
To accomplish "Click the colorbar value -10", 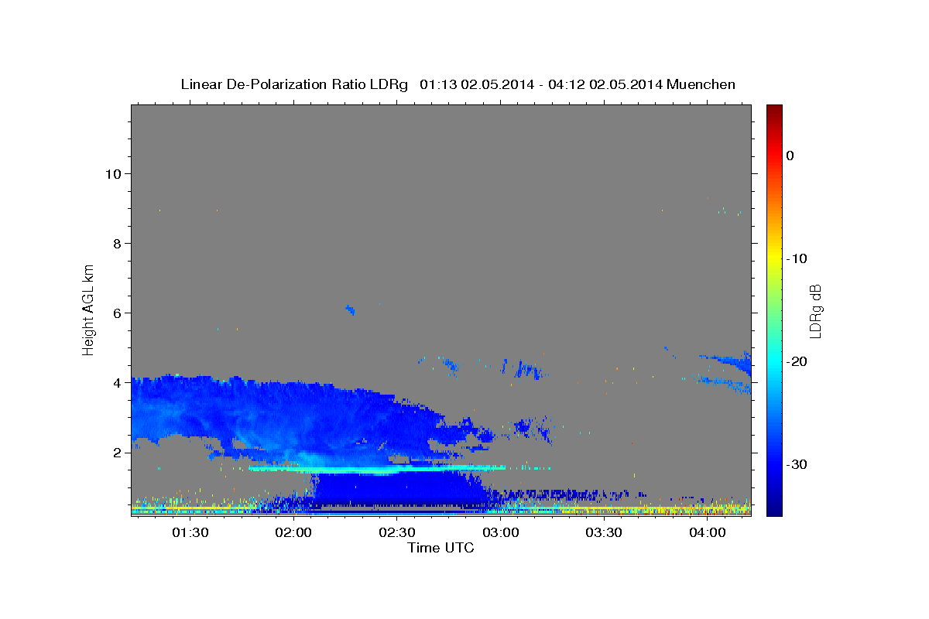I will tap(796, 258).
